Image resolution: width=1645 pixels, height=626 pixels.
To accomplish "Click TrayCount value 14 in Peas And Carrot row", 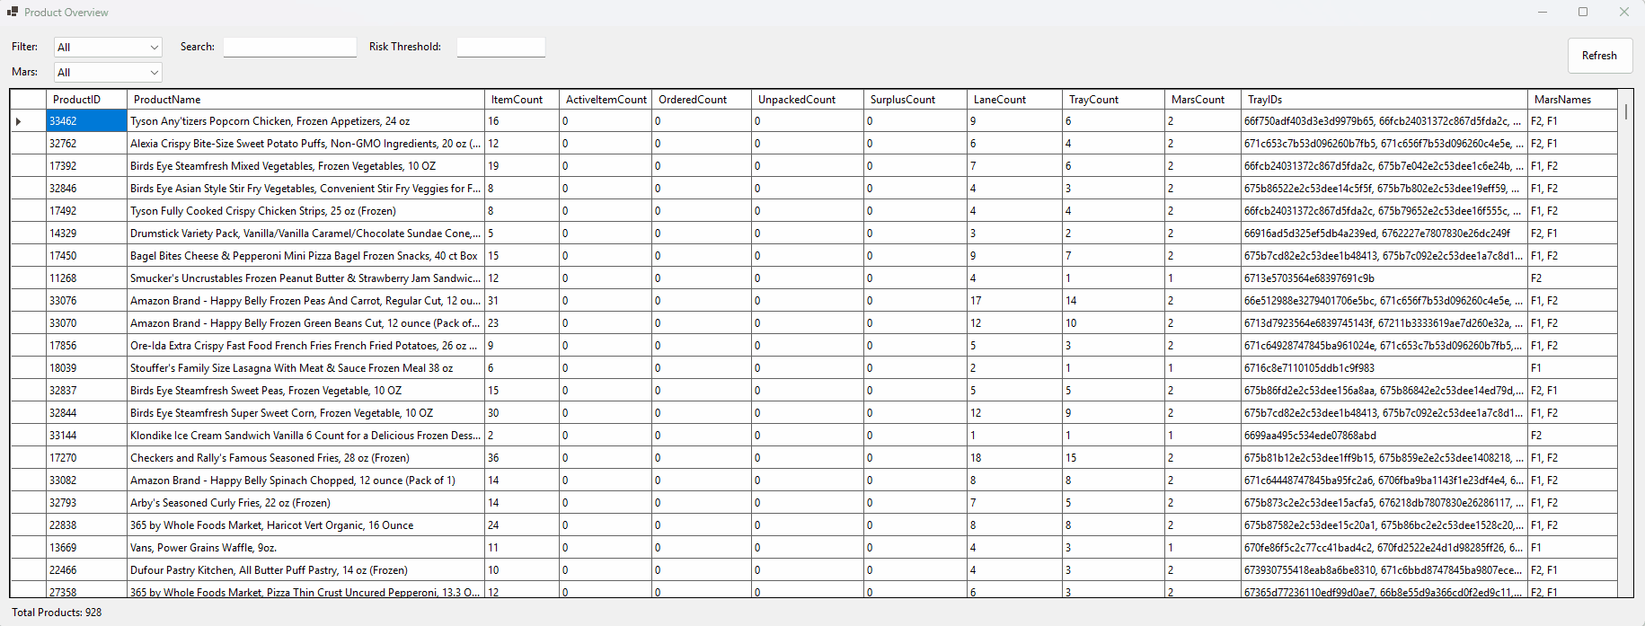I will [1113, 301].
